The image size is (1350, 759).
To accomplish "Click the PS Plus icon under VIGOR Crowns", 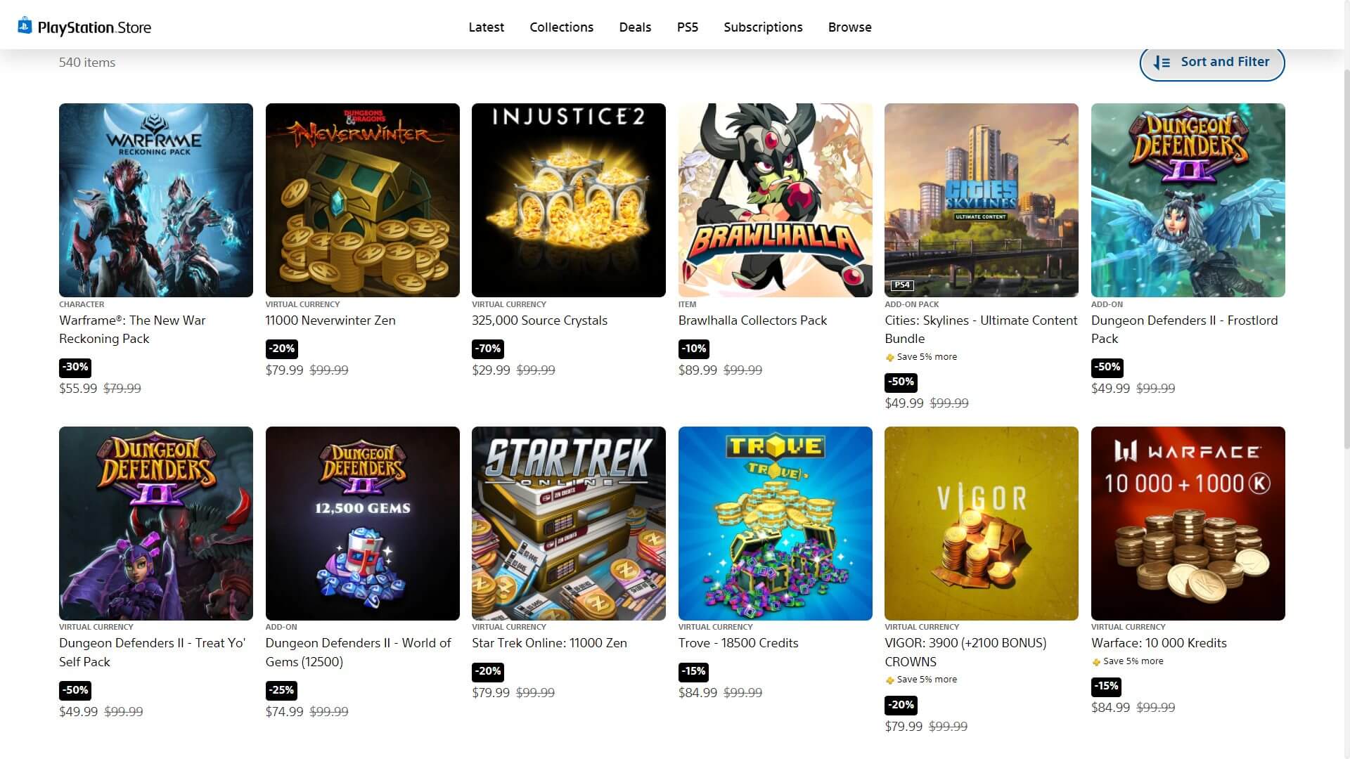I will pyautogui.click(x=889, y=680).
